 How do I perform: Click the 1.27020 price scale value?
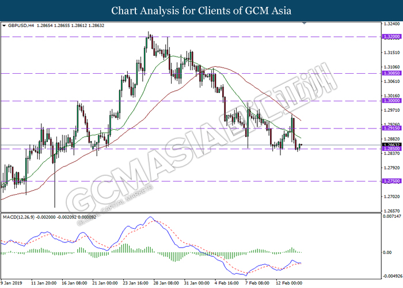(x=392, y=197)
